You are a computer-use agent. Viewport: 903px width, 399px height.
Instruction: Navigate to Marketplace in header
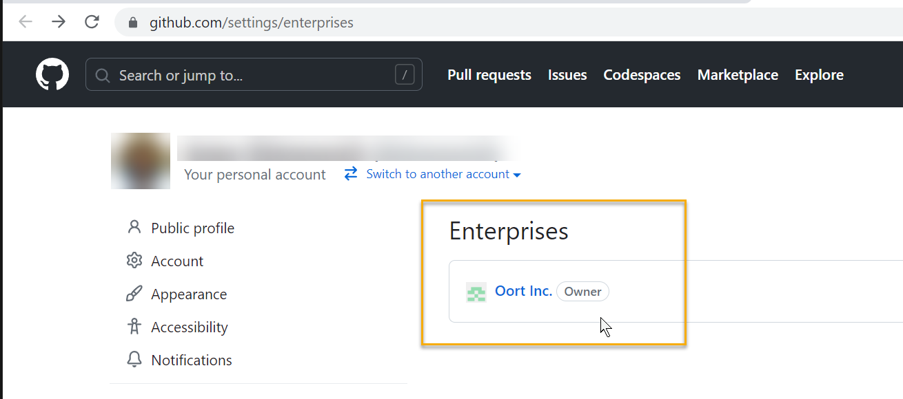pos(738,75)
